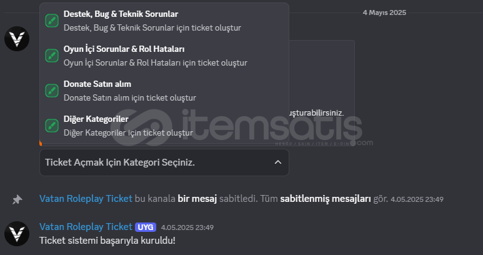Click the UYG app badge
This screenshot has height=255, width=483.
click(x=145, y=227)
